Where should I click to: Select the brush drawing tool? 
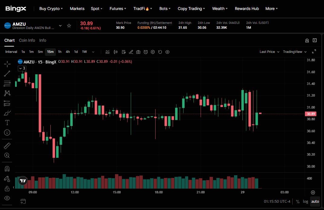coord(7,113)
